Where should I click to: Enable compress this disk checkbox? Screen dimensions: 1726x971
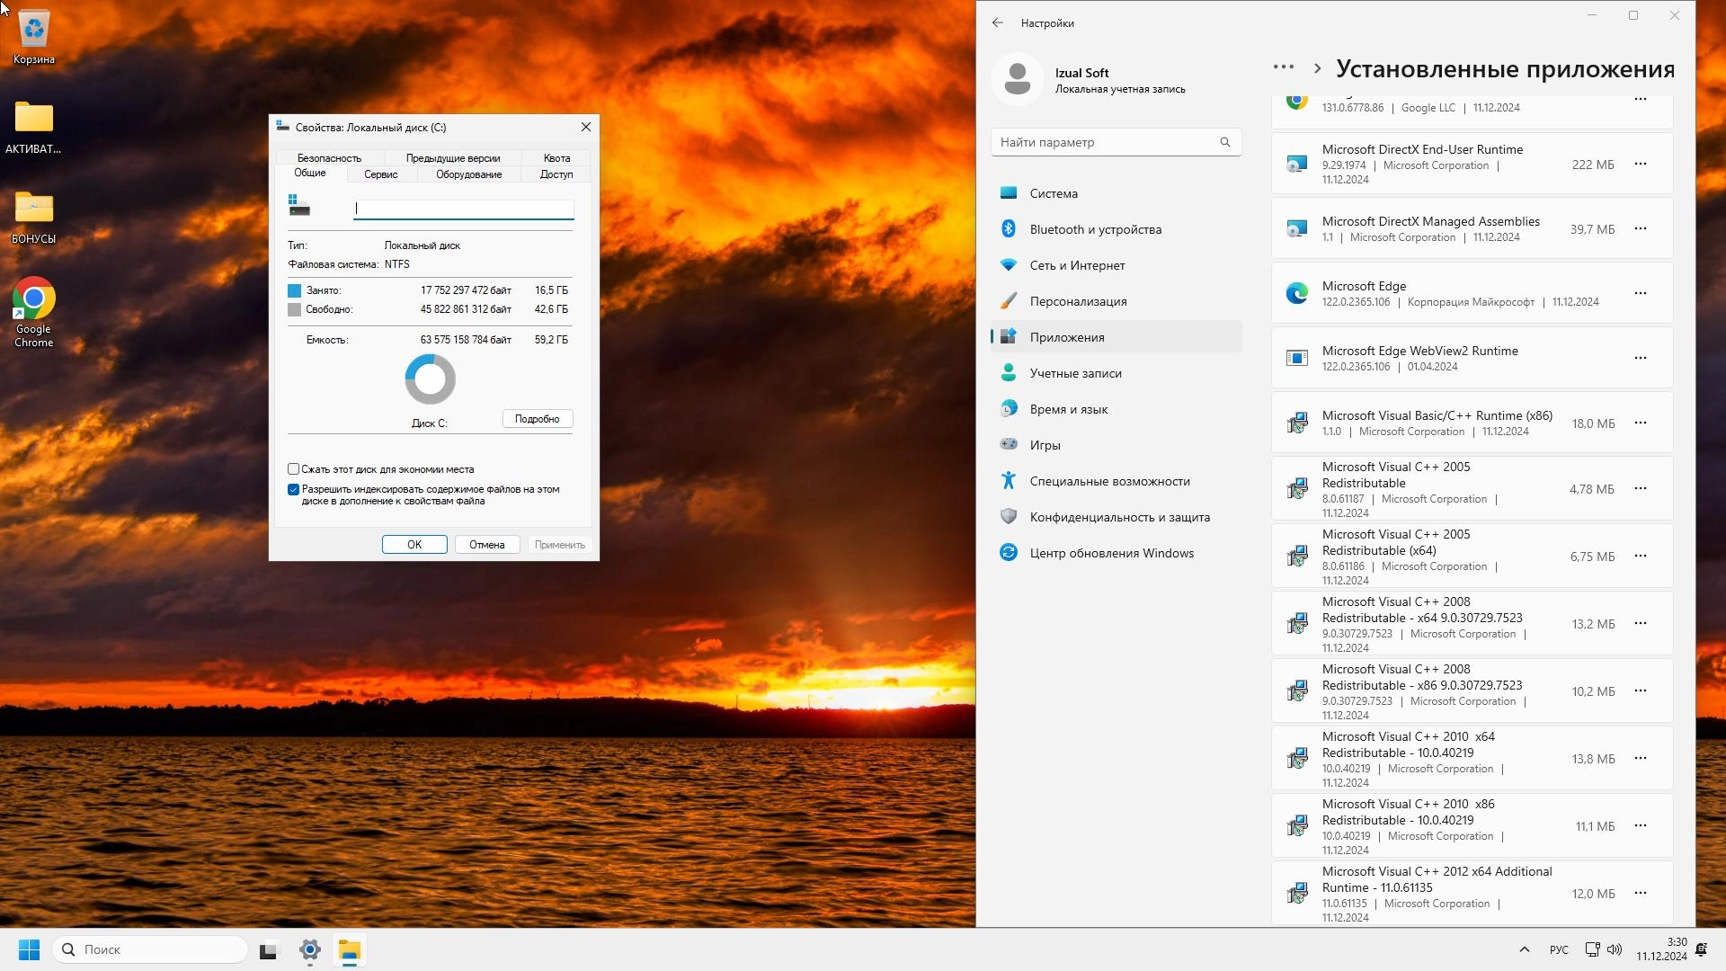coord(293,469)
